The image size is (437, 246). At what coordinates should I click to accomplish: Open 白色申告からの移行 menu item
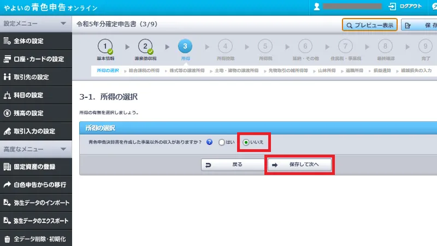click(36, 185)
